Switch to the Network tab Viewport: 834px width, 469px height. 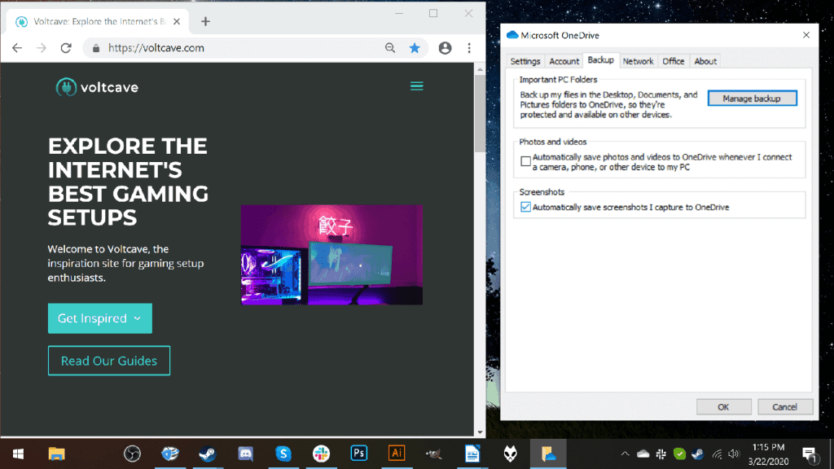pyautogui.click(x=638, y=61)
